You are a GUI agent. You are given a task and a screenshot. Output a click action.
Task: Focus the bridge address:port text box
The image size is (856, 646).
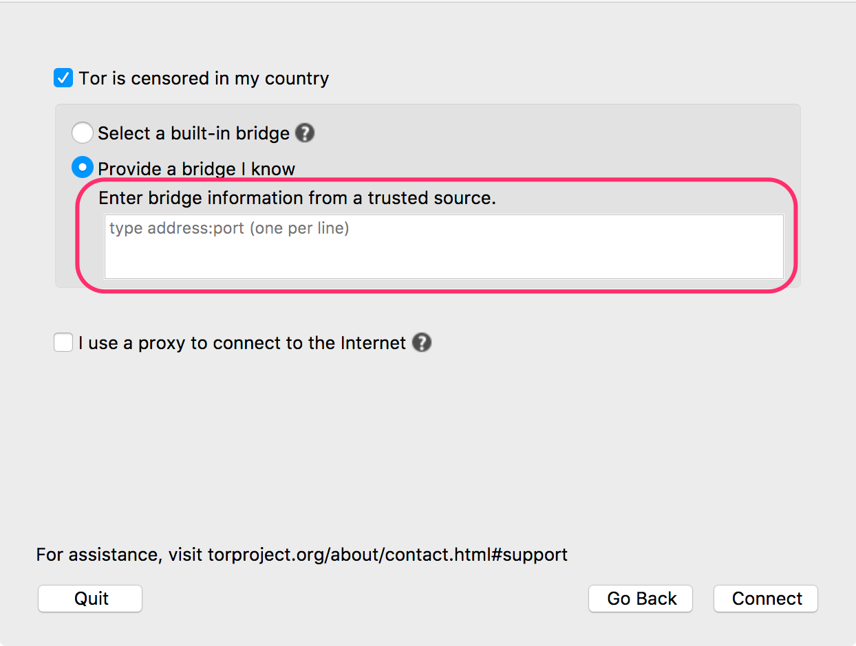click(444, 246)
